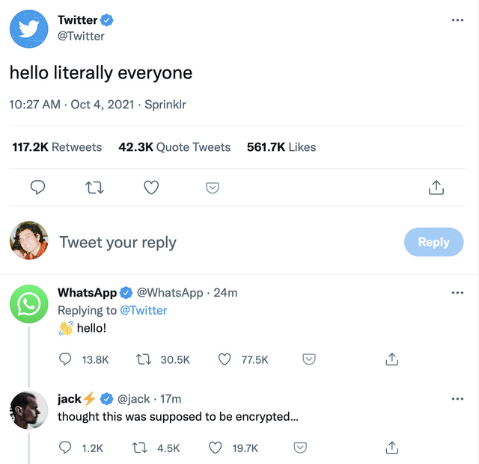Viewport: 479px width, 464px height.
Task: Open the more options menu on Twitter's tweet
Action: (457, 20)
